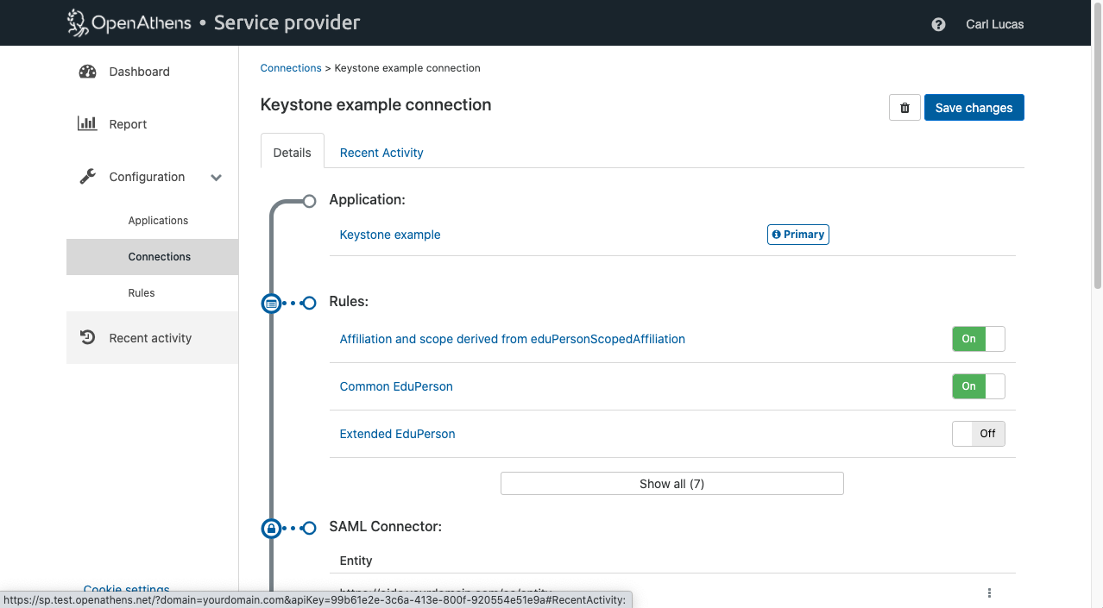Click the Rules list icon on timeline
Image resolution: width=1103 pixels, height=608 pixels.
(x=271, y=304)
